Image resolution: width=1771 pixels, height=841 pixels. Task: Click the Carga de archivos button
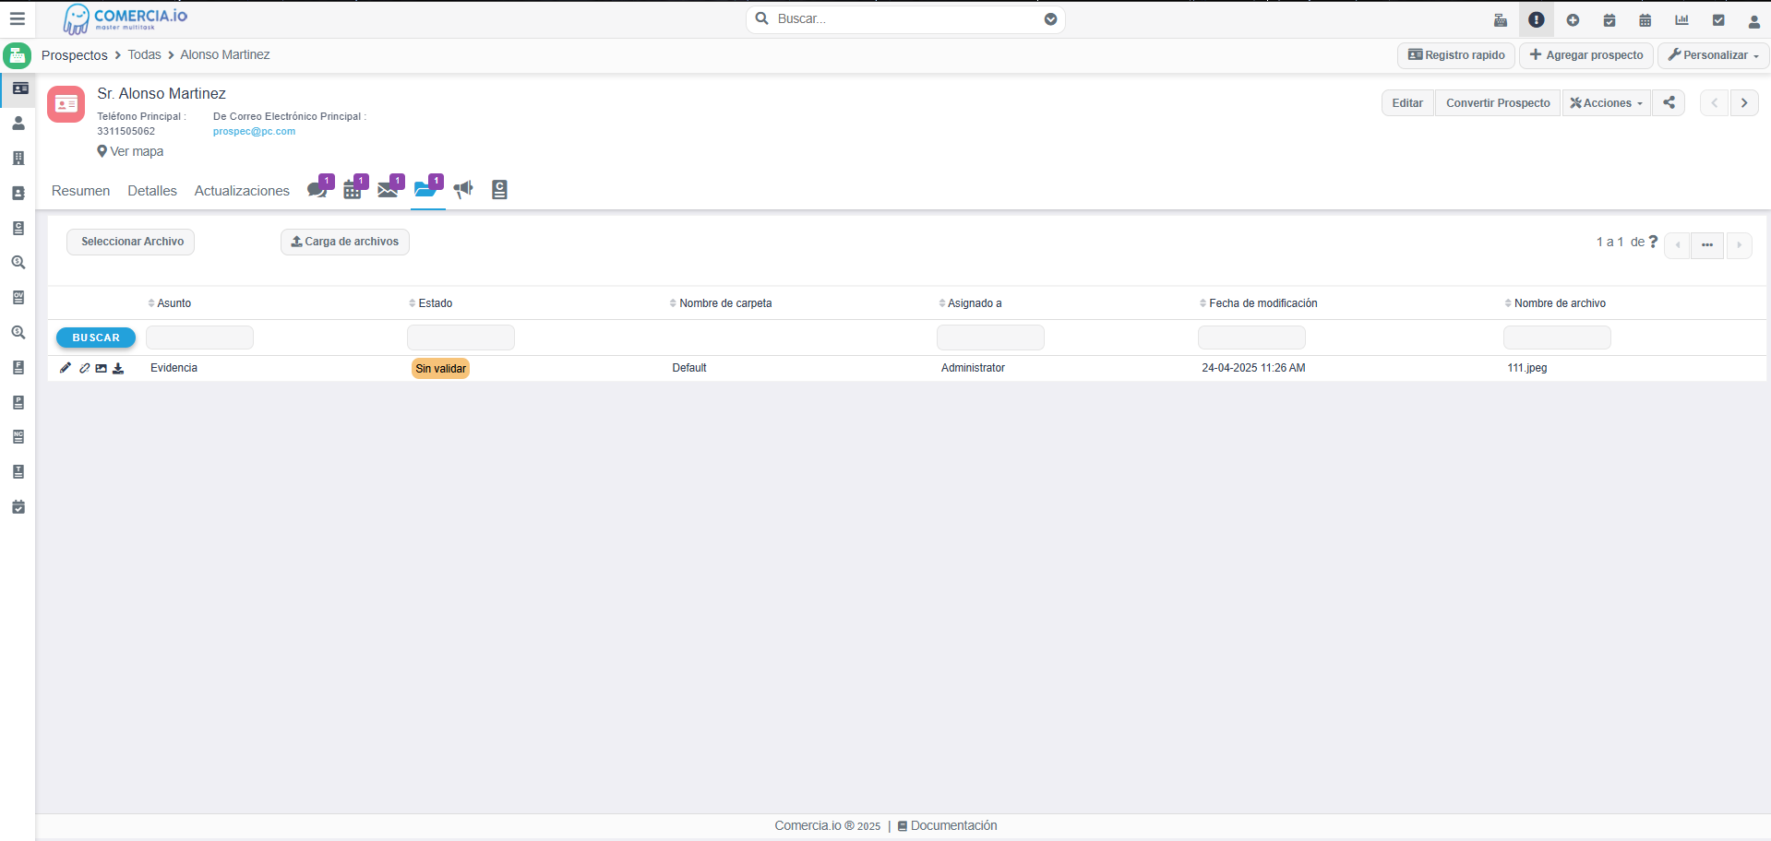point(345,242)
